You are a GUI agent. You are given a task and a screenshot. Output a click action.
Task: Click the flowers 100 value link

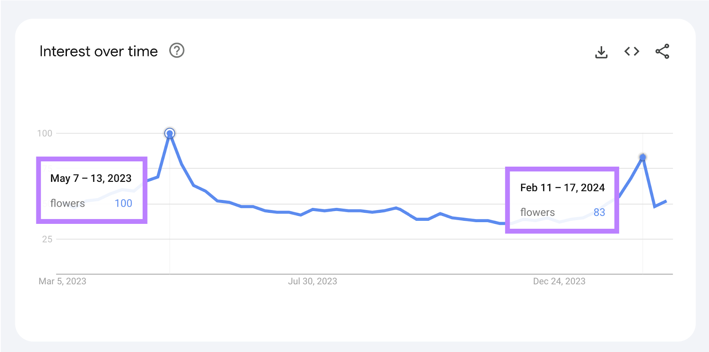(123, 203)
